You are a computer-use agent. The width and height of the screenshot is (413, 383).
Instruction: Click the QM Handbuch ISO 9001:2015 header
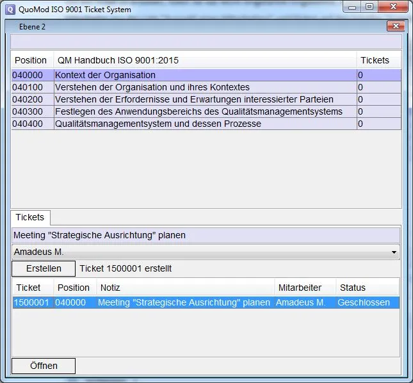coord(204,60)
